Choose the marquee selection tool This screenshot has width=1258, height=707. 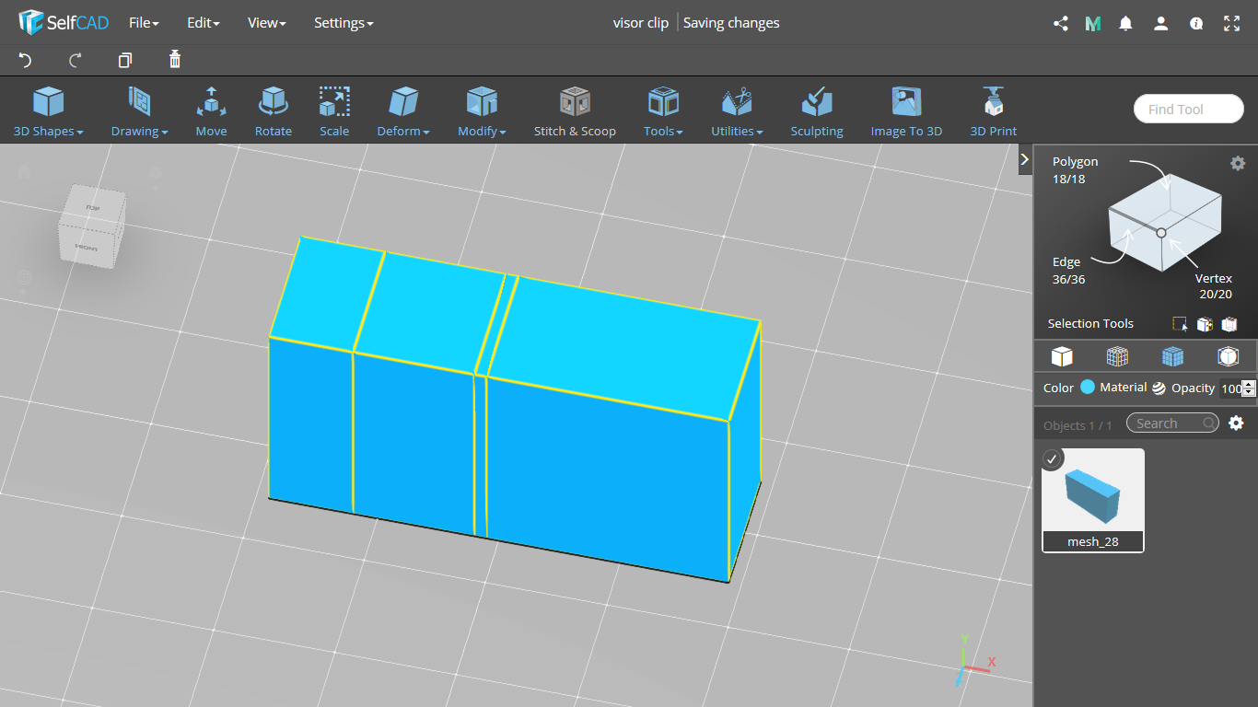tap(1180, 324)
